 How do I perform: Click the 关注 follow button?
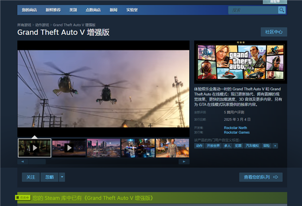point(30,177)
